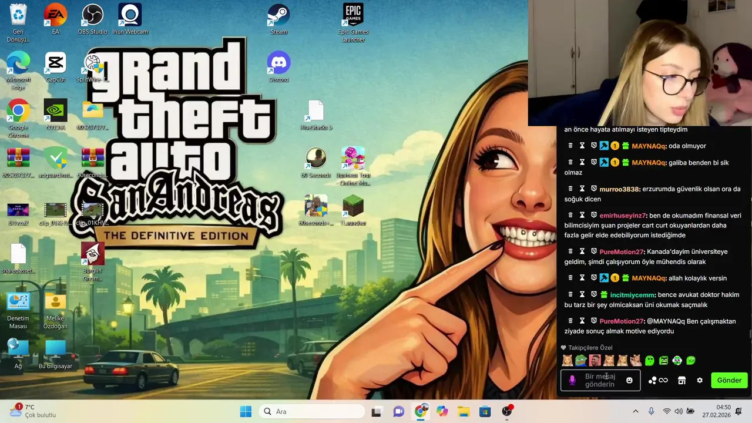Open Microsoft Store from the taskbar
Screen dimensions: 752x423
485,412
